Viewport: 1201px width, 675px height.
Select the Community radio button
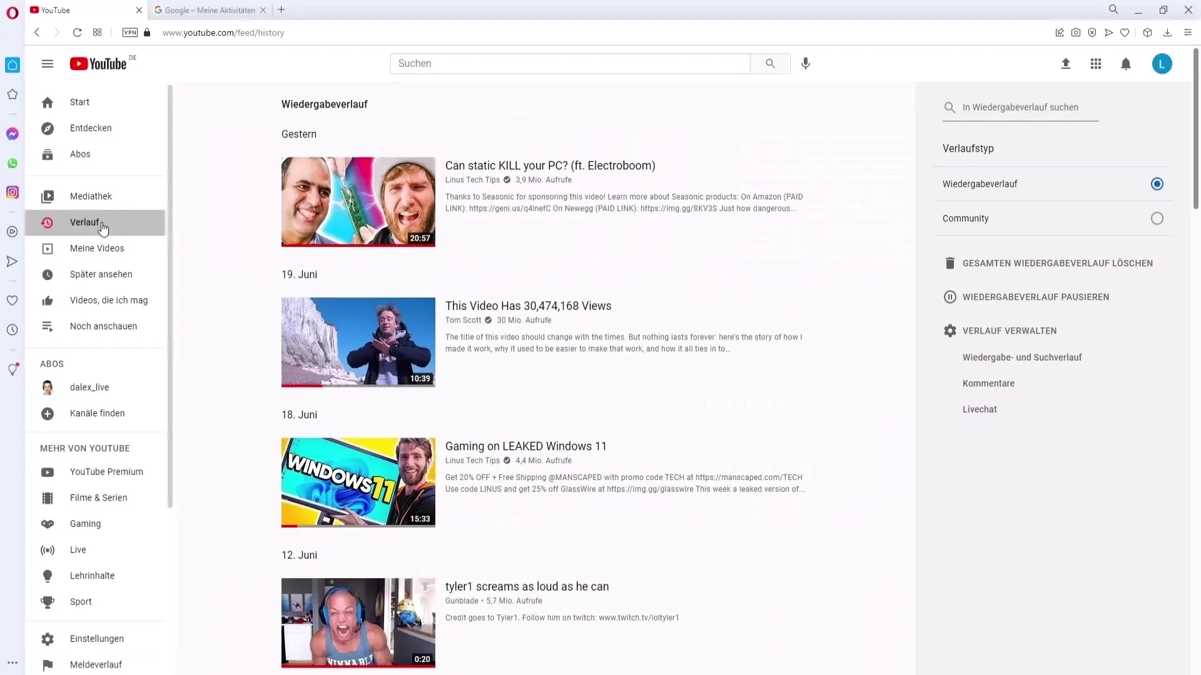click(x=1157, y=218)
